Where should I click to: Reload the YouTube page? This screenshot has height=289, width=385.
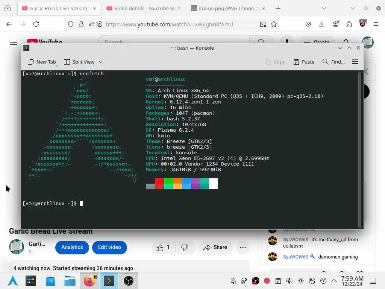[x=36, y=24]
